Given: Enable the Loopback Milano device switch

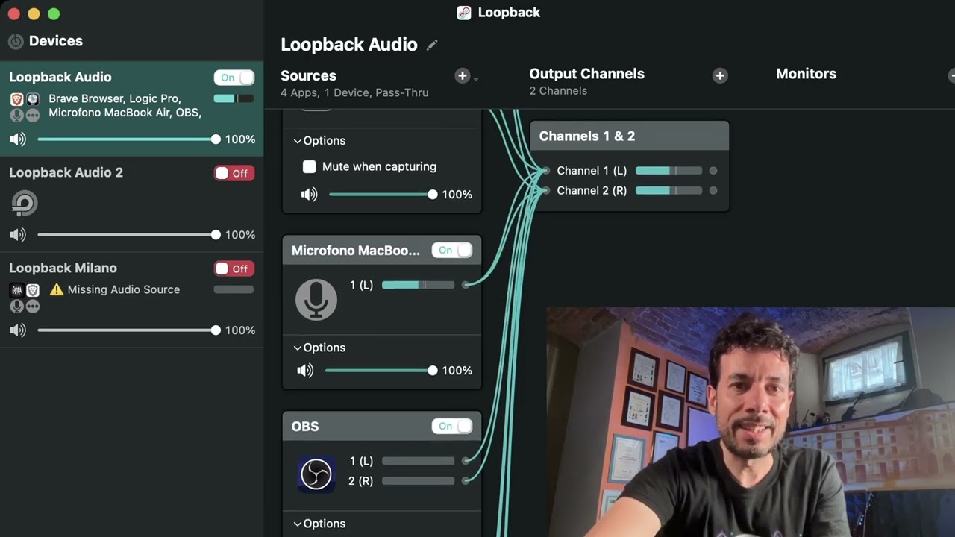Looking at the screenshot, I should pyautogui.click(x=234, y=268).
